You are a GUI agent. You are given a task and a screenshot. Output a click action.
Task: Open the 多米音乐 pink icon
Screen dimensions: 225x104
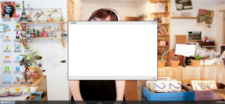[18, 17]
